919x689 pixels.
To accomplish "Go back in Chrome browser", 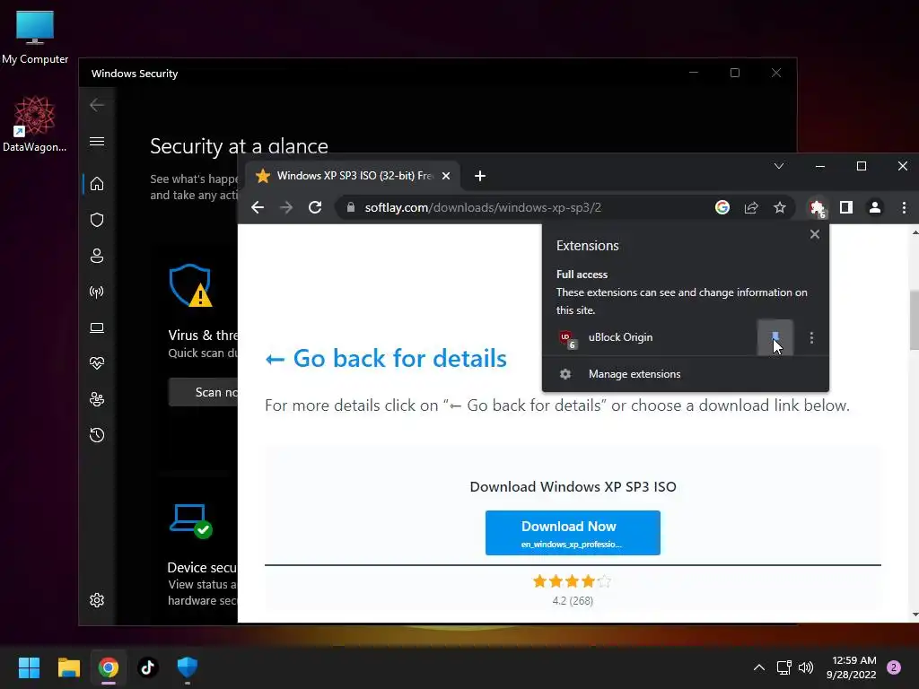I will (x=258, y=207).
